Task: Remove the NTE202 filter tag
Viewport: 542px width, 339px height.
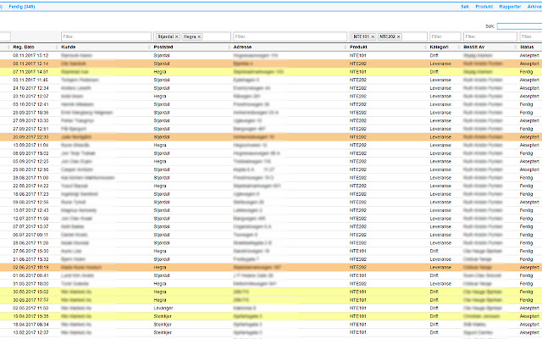Action: (400, 37)
